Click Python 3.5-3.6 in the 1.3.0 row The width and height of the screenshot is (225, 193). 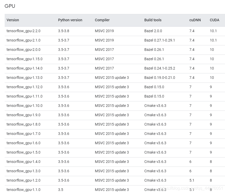[64, 171]
